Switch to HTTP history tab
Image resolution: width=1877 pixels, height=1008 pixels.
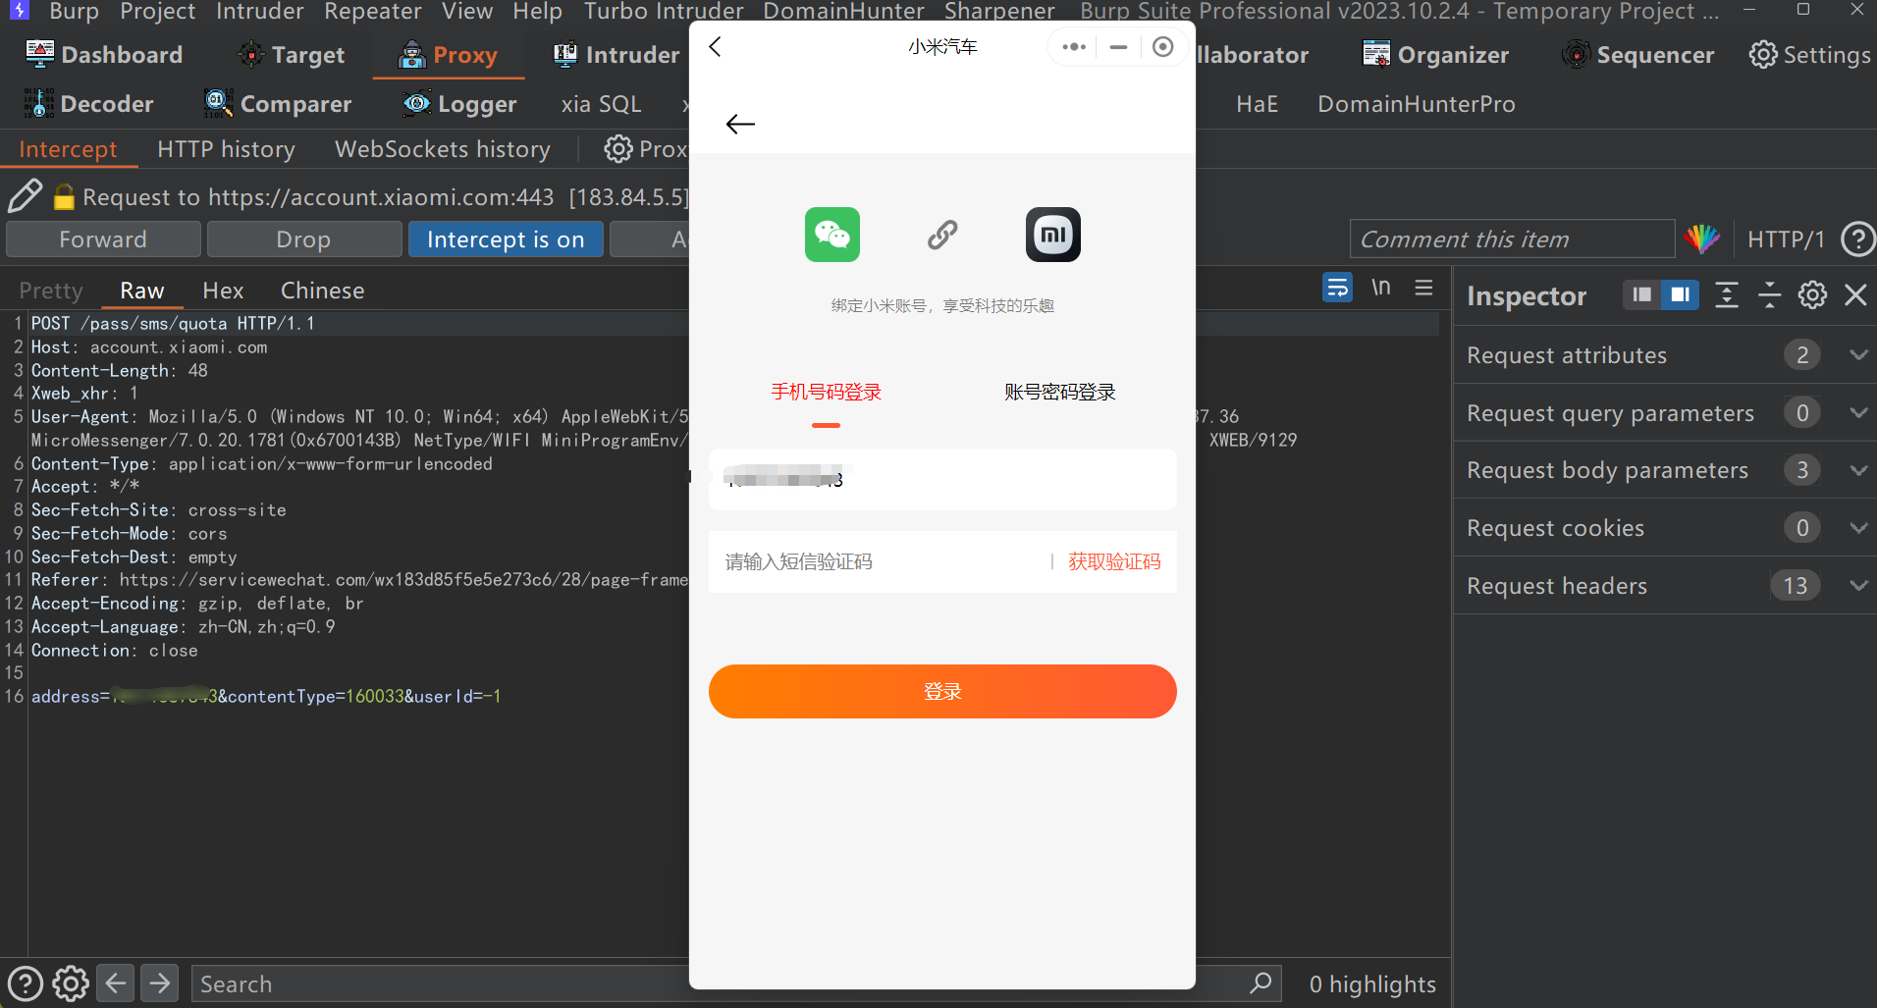(x=226, y=149)
